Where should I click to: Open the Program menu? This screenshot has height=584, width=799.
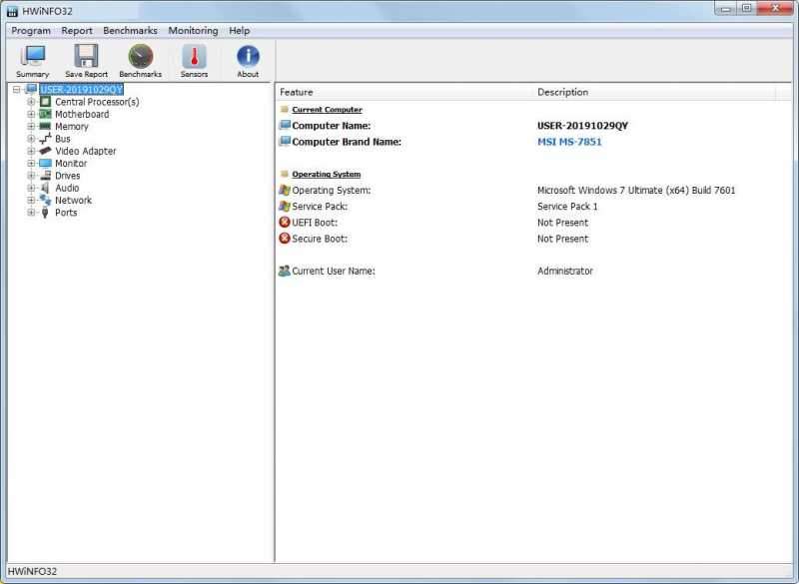click(x=31, y=31)
